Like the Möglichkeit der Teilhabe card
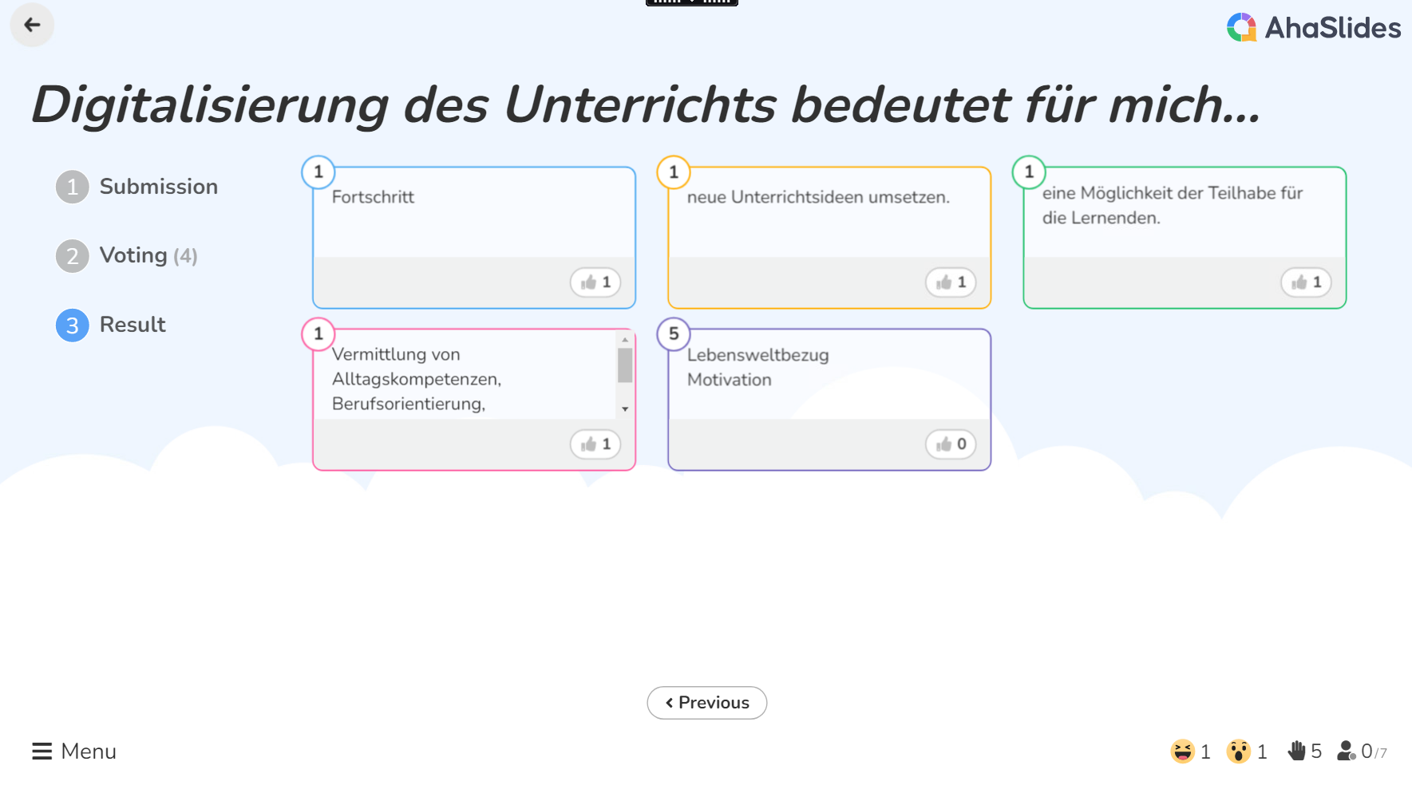The width and height of the screenshot is (1412, 789). click(x=1306, y=282)
